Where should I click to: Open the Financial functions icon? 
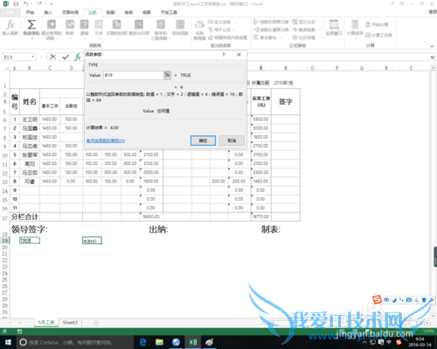(70, 24)
